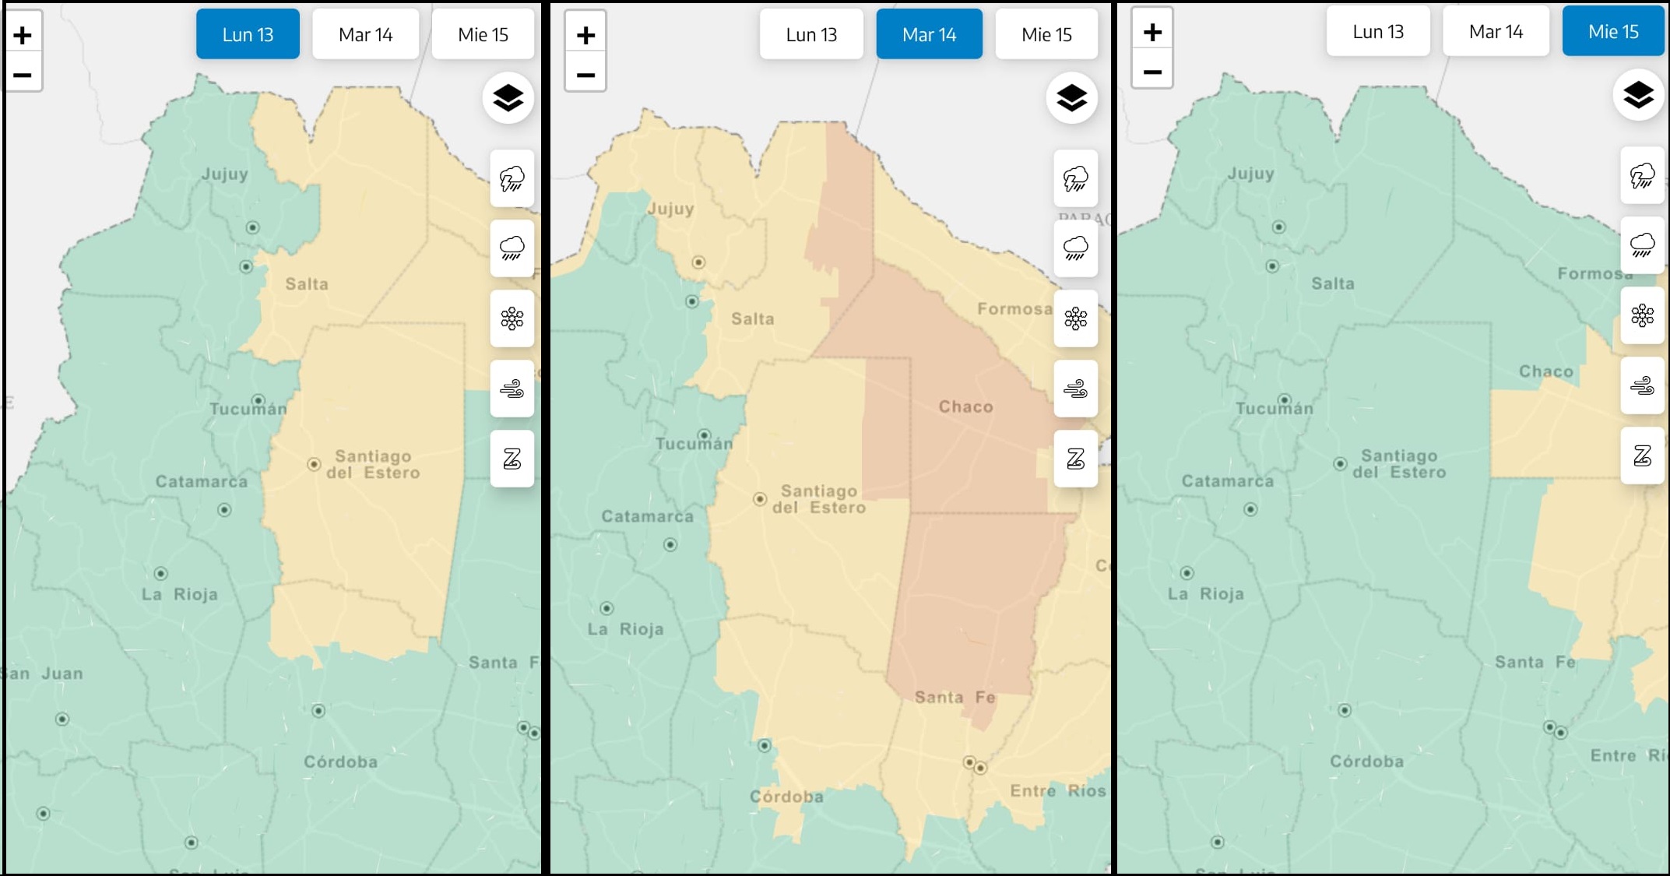Open the layers button in right map

[1638, 95]
